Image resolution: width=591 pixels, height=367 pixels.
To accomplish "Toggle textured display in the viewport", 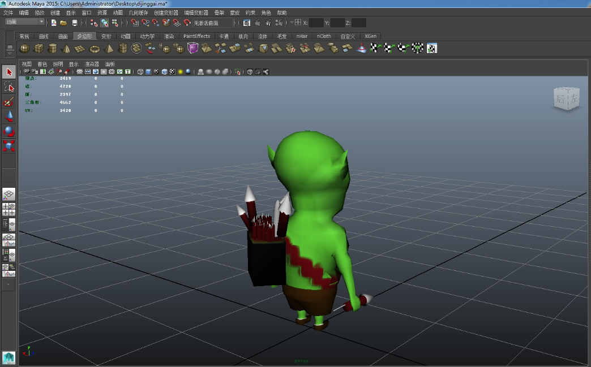I will pos(172,72).
